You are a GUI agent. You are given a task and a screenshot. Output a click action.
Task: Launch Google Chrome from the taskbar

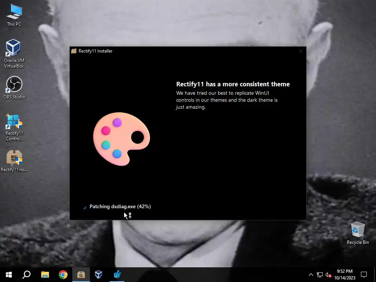[x=63, y=275]
